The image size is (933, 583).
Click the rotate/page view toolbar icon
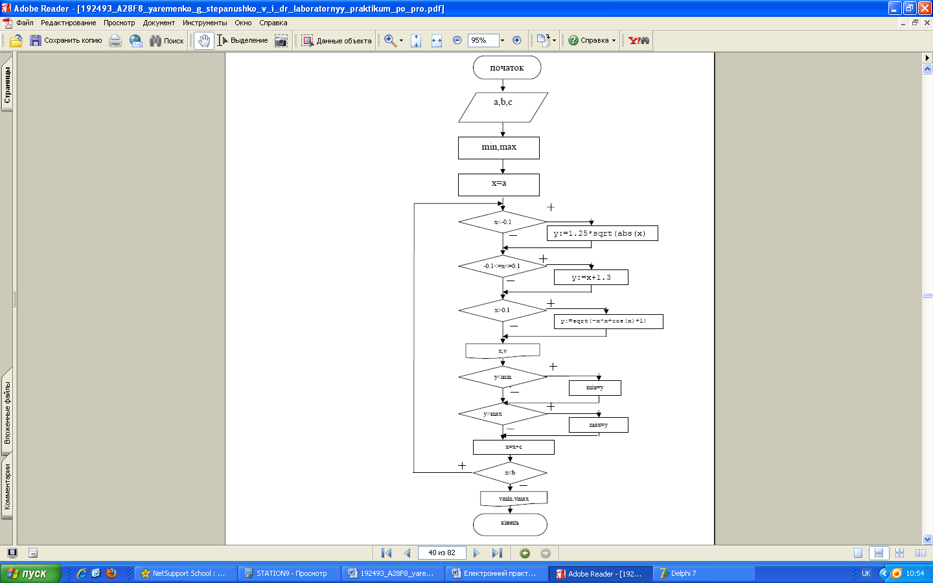click(x=543, y=40)
